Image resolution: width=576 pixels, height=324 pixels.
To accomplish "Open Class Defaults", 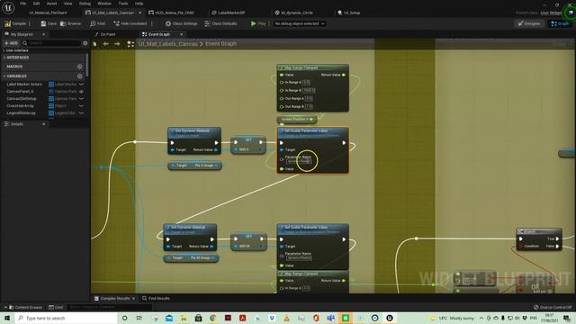I will [220, 23].
